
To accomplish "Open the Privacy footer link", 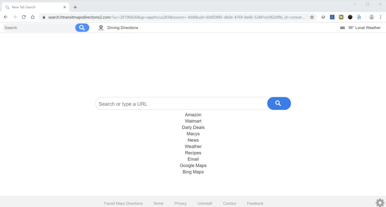I will (181, 203).
